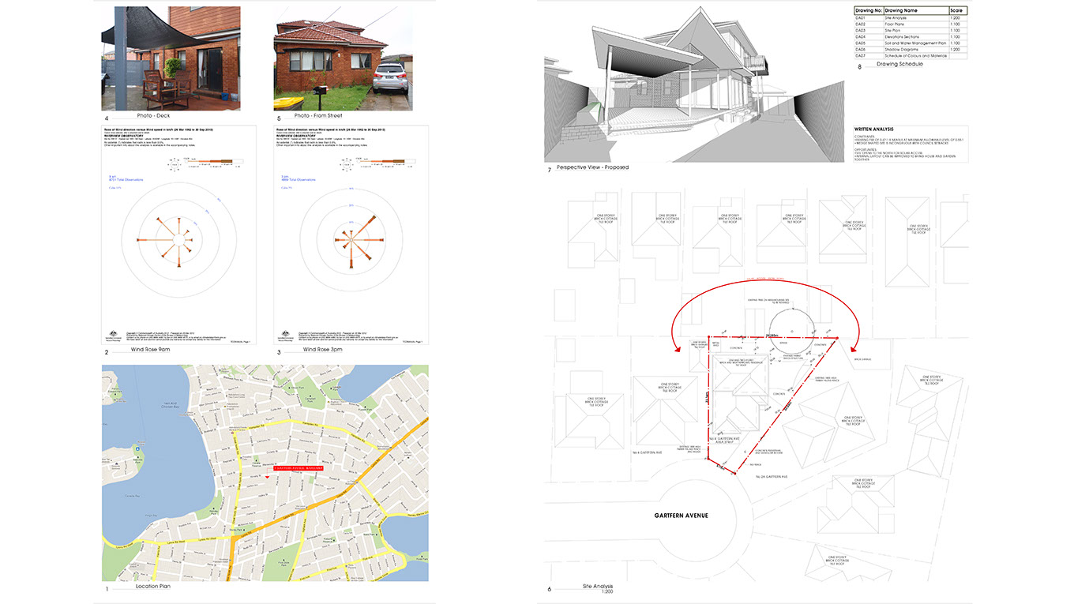This screenshot has width=1074, height=604.
Task: Click the Location Plan title label
Action: pyautogui.click(x=153, y=587)
